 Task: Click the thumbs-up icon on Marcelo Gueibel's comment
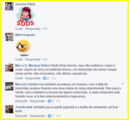(x=49, y=101)
